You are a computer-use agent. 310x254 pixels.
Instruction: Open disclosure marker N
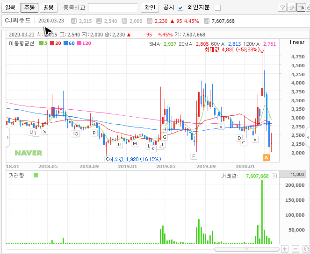pyautogui.click(x=120, y=144)
